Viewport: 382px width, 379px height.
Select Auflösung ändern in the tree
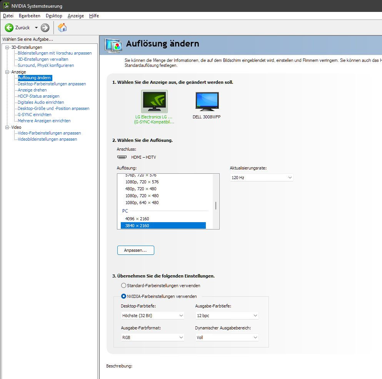pyautogui.click(x=35, y=78)
